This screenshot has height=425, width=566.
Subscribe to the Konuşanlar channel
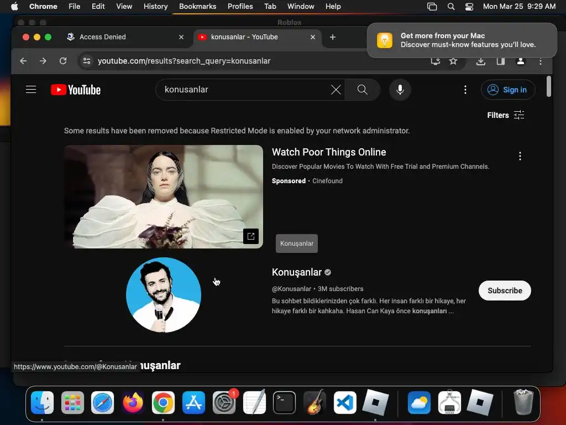coord(505,291)
